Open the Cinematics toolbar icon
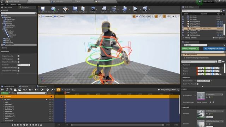The height and width of the screenshot is (127, 226). 114,9
